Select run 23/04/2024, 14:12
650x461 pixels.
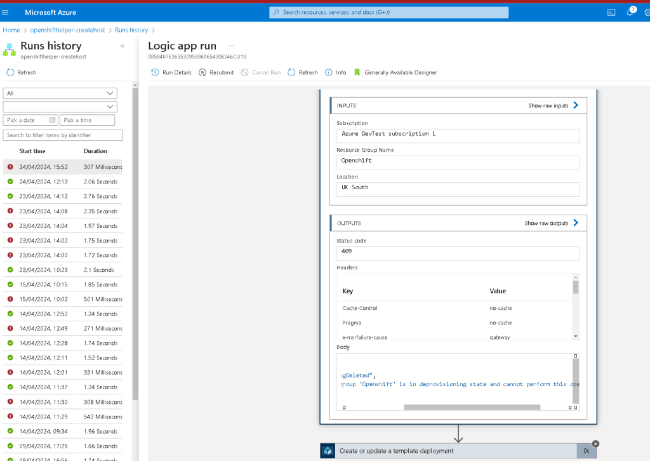click(63, 196)
